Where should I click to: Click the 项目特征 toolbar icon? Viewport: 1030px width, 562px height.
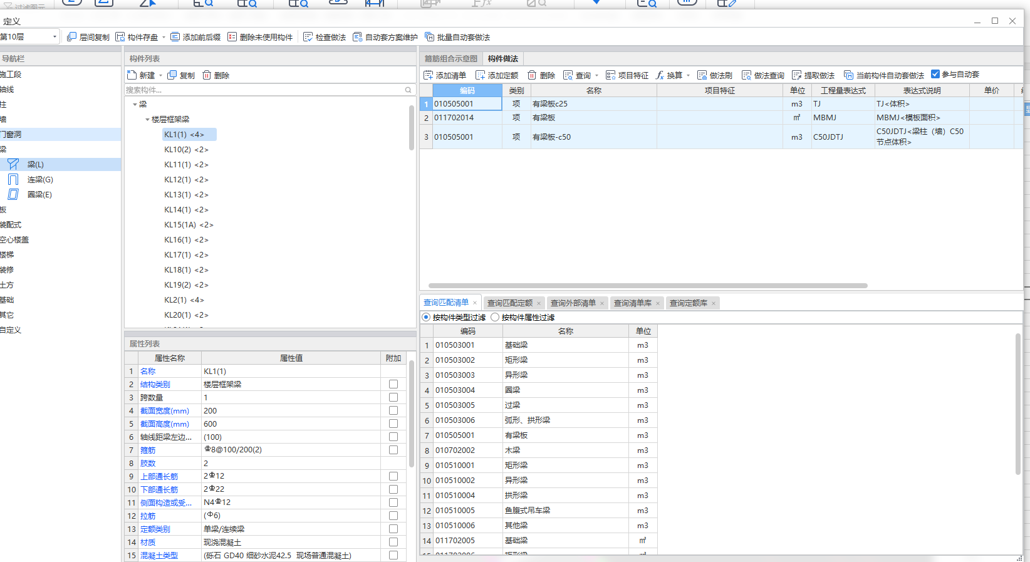(611, 75)
